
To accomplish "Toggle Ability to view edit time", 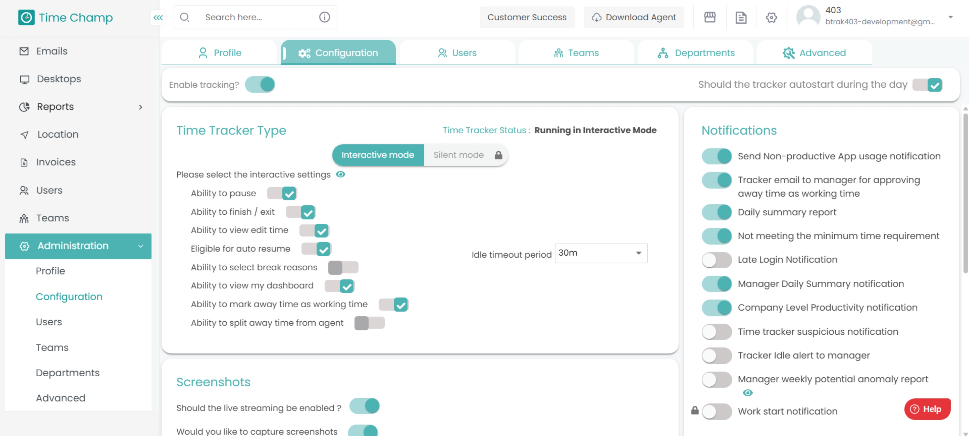I will [315, 231].
